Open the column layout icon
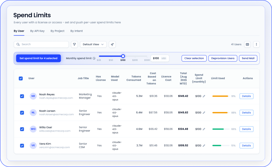This screenshot has height=167, width=272. 247,45
